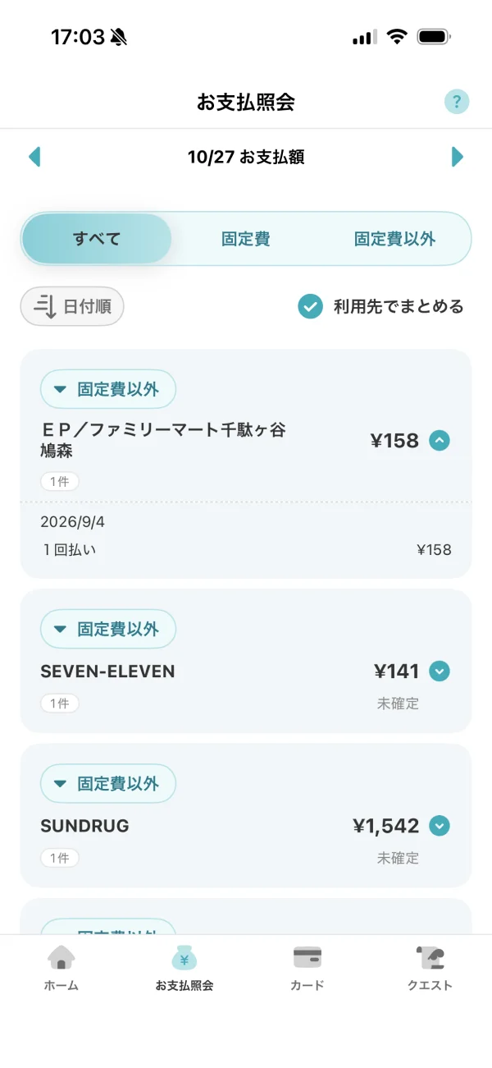
Task: Select the 固定費以外 filter segment
Action: [395, 239]
